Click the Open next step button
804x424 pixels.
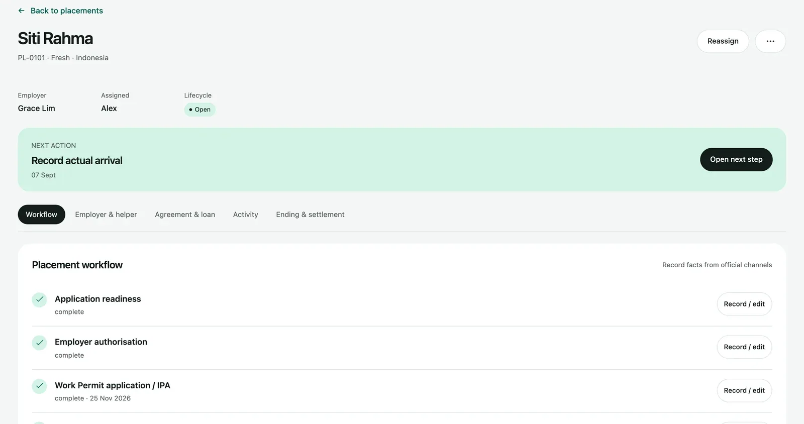(736, 159)
